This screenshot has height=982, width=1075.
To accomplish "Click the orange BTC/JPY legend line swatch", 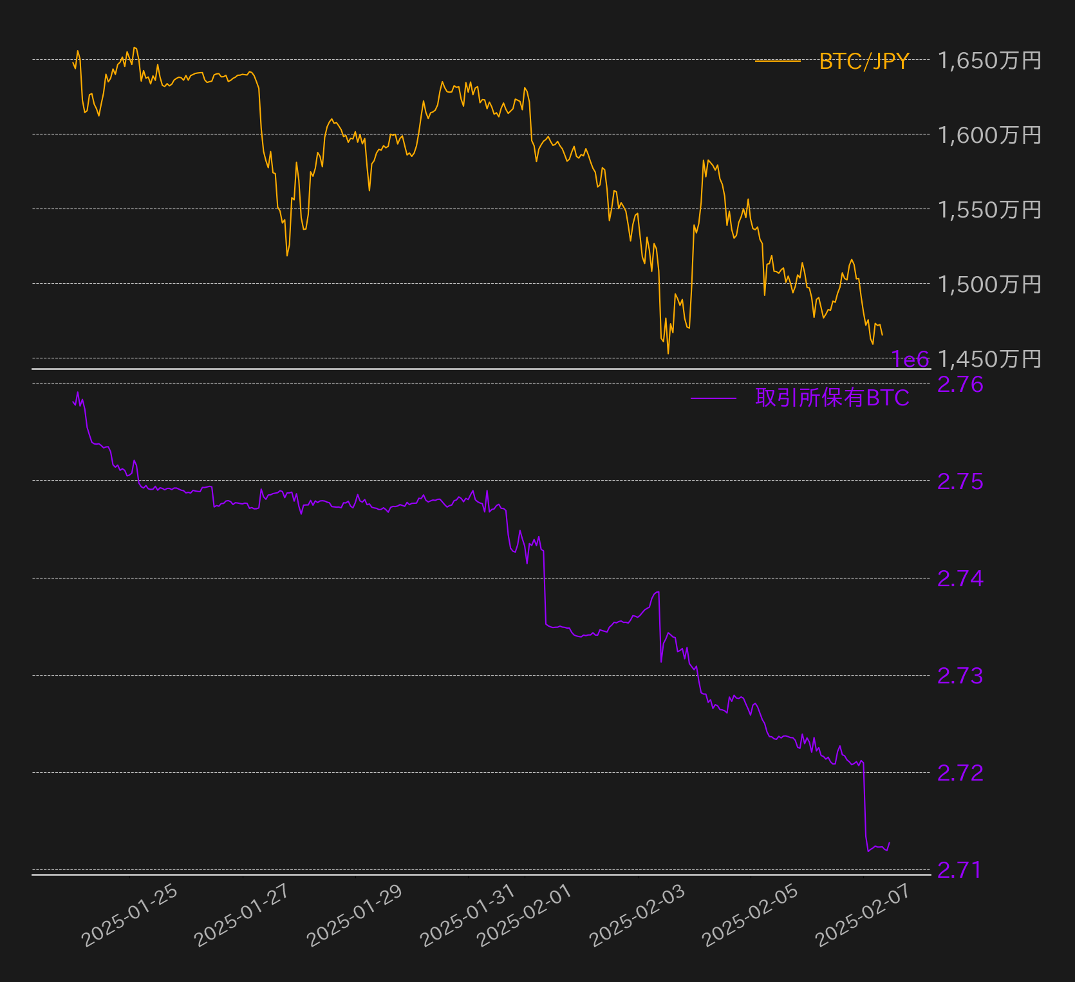I will [778, 61].
